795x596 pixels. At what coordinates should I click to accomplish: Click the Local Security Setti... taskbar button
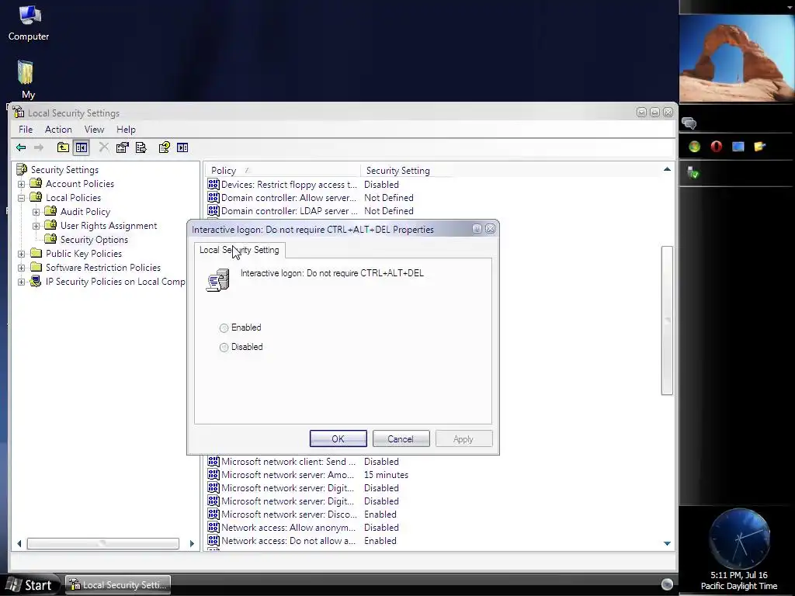click(117, 585)
